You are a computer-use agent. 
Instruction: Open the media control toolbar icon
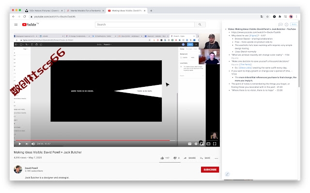(285, 17)
